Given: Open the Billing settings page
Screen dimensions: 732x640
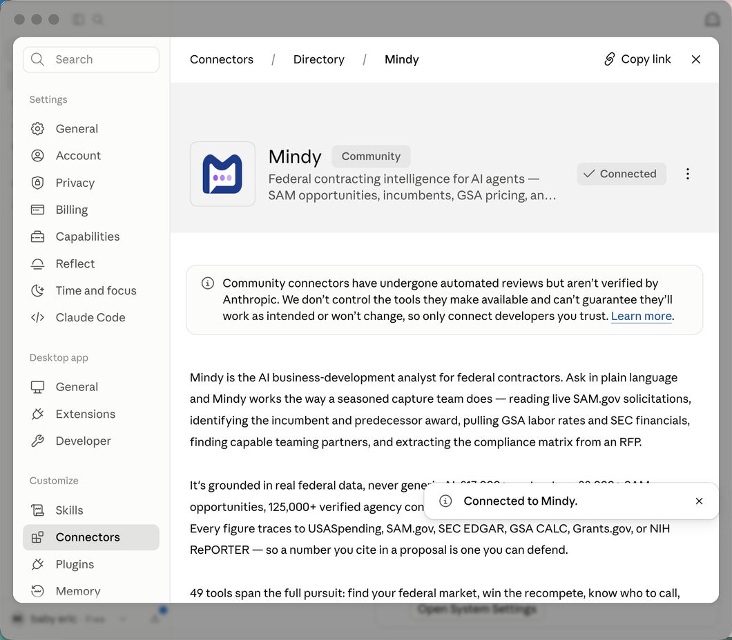Looking at the screenshot, I should (91, 210).
